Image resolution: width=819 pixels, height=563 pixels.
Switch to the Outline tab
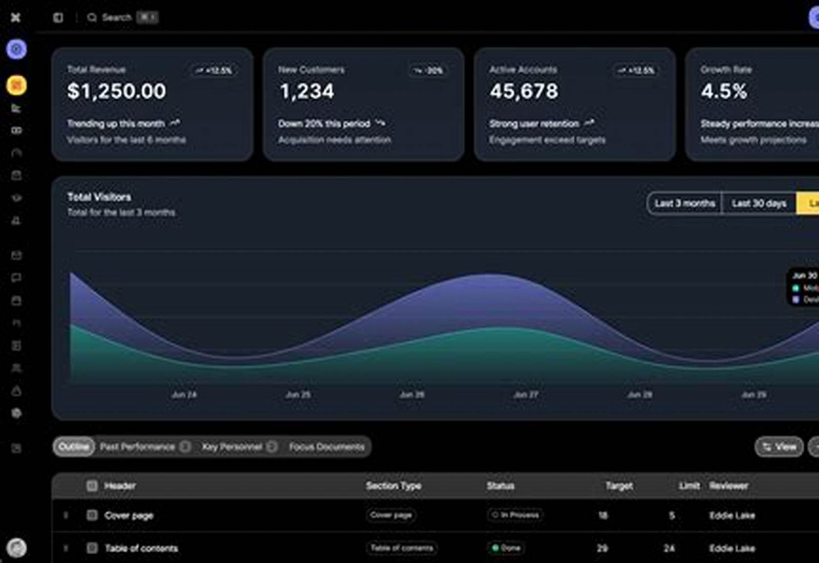coord(74,447)
